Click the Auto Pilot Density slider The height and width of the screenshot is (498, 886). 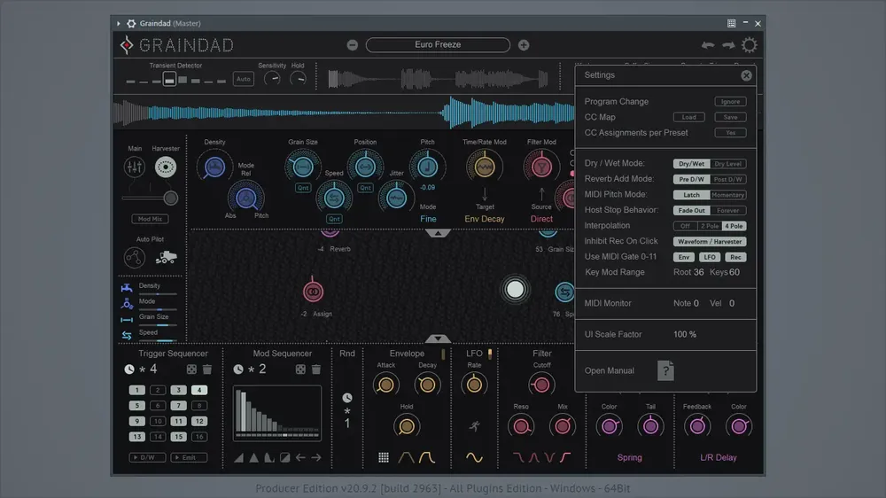coord(159,294)
